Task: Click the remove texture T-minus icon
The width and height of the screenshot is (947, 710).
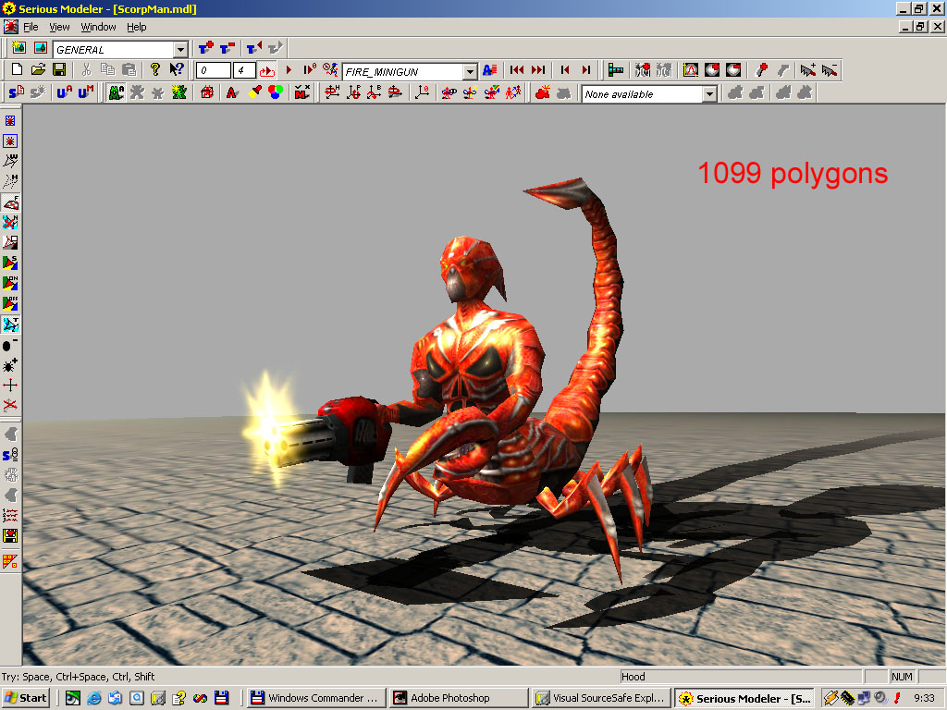Action: tap(228, 48)
